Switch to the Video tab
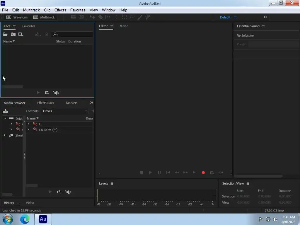Image resolution: width=300 pixels, height=225 pixels. (x=30, y=203)
